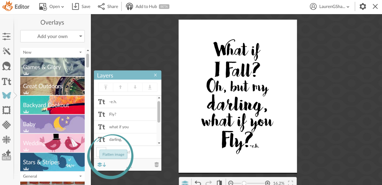Viewport: 382px width, 185px height.
Task: Open settings gear in top bar
Action: point(363,6)
